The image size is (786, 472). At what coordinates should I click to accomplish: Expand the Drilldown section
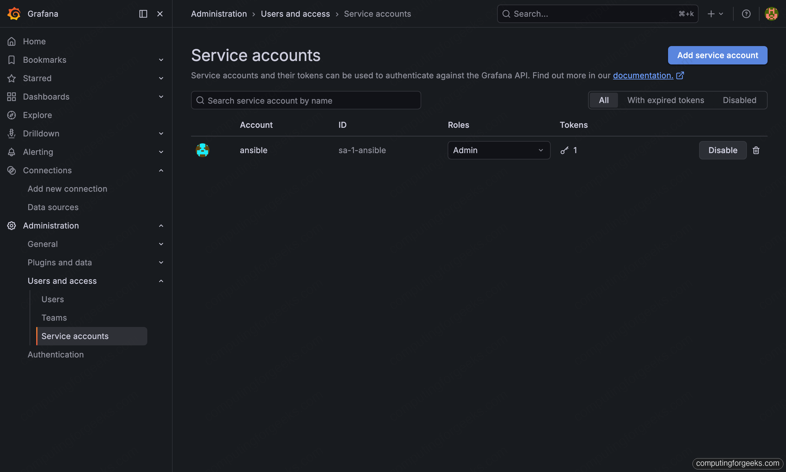coord(161,134)
